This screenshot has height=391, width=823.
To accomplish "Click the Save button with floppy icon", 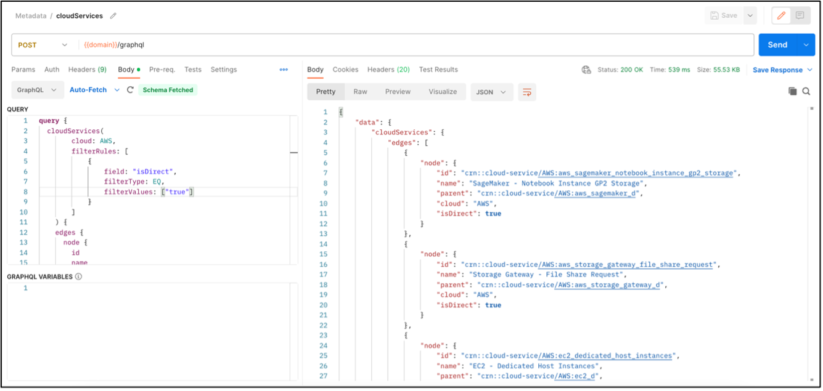I will click(x=724, y=15).
